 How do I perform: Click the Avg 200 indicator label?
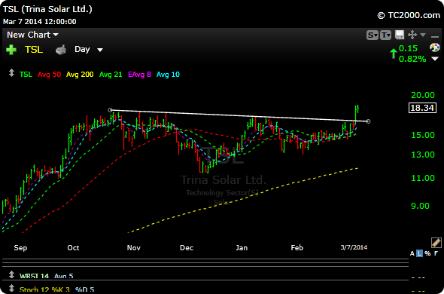click(80, 75)
